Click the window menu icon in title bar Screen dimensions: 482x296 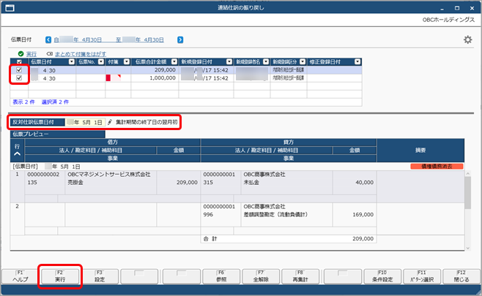coord(10,7)
